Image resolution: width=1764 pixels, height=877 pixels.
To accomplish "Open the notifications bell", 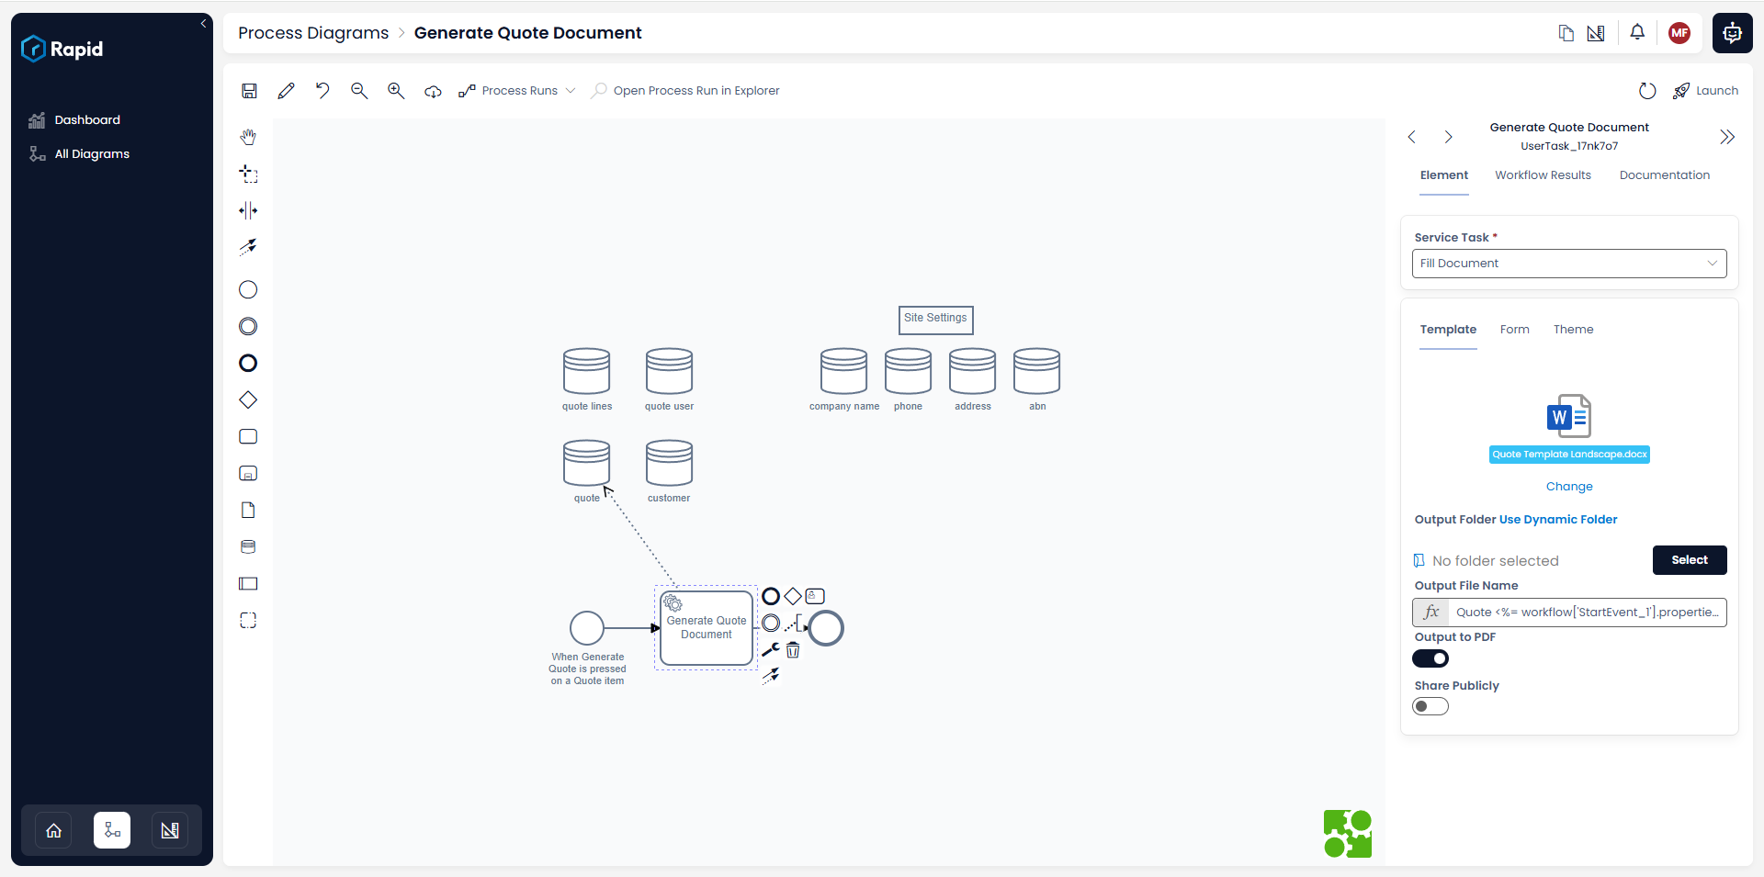I will pos(1637,33).
